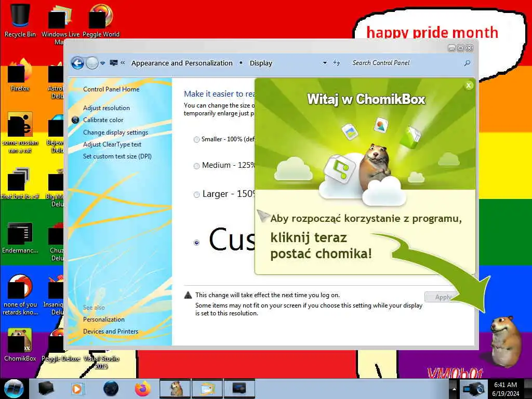Select the Smaller - 100% radio button
Screen dimensions: 532x399
click(x=196, y=139)
